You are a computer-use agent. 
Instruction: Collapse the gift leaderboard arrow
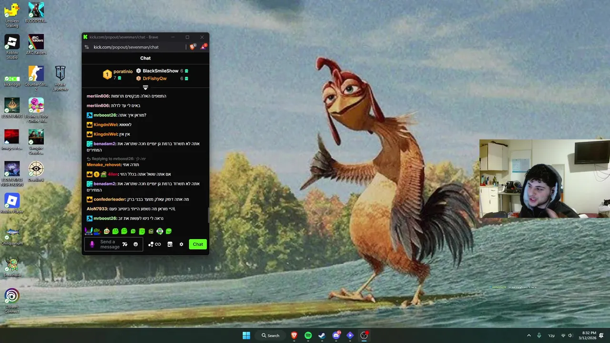click(145, 88)
